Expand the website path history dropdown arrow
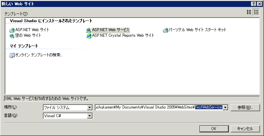The height and width of the screenshot is (136, 264). [x=225, y=108]
